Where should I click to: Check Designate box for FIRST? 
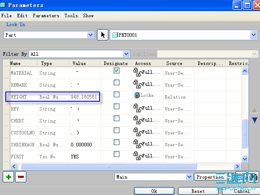117,154
